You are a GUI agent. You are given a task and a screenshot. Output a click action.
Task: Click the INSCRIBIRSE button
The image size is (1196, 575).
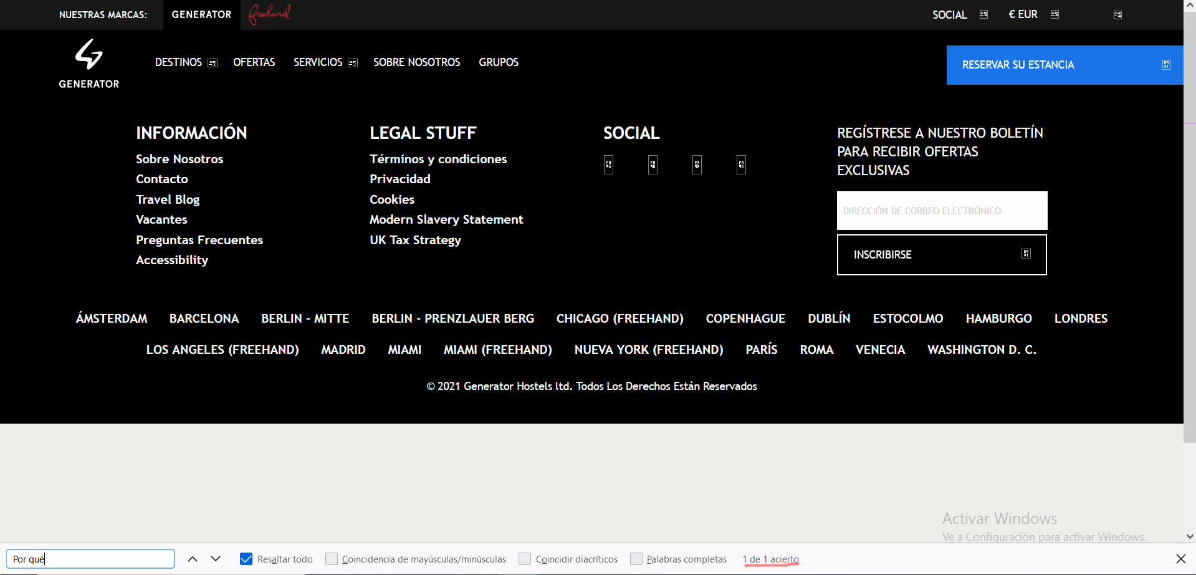coord(942,254)
